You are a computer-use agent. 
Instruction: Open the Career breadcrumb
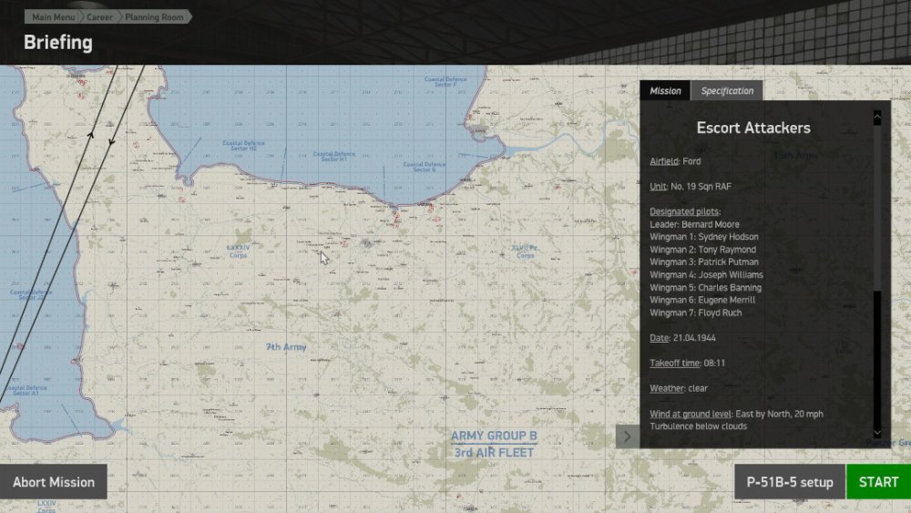(x=99, y=16)
